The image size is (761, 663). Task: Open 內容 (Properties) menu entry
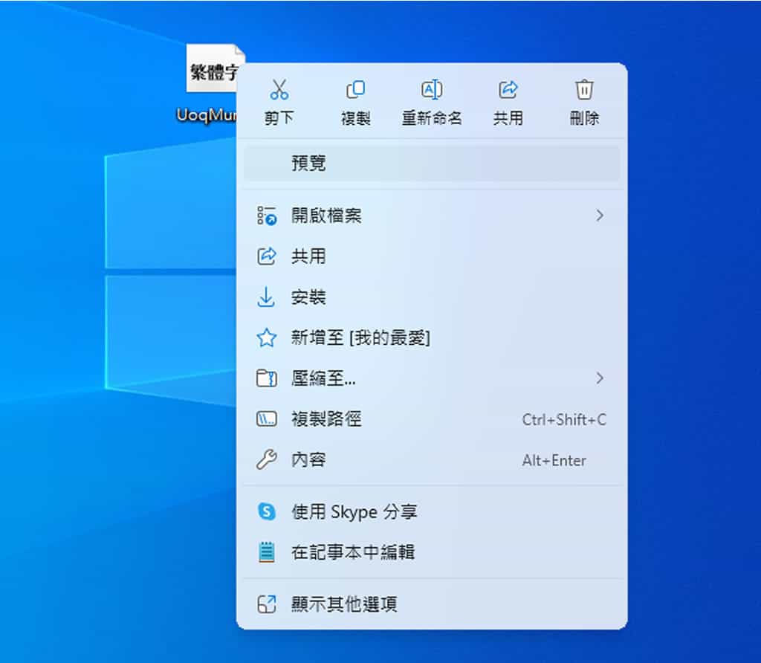pyautogui.click(x=432, y=459)
